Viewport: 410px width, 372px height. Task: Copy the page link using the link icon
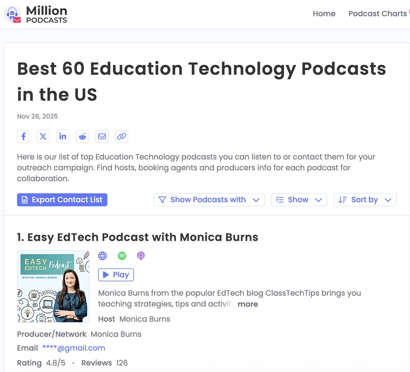click(122, 136)
